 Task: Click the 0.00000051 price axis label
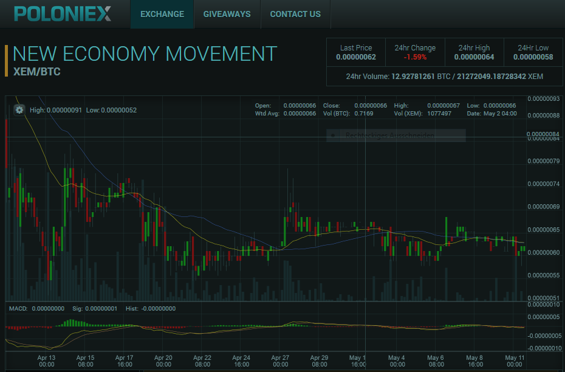[x=543, y=298]
